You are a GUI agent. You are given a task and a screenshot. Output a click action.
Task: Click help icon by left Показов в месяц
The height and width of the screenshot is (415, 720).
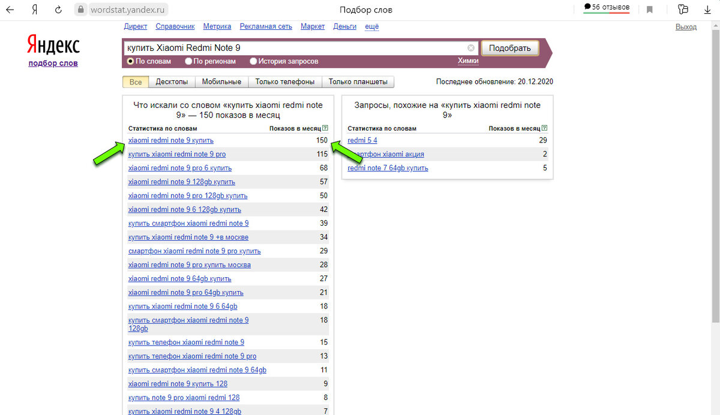(x=325, y=128)
